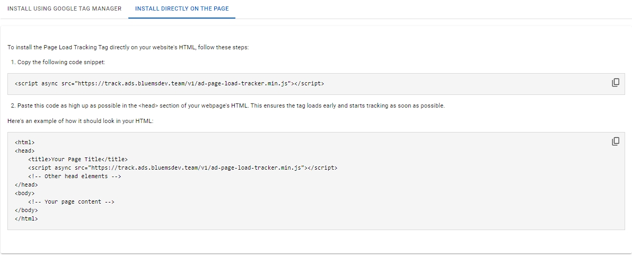Image resolution: width=632 pixels, height=255 pixels.
Task: Copy the single-line script snippet
Action: [616, 83]
